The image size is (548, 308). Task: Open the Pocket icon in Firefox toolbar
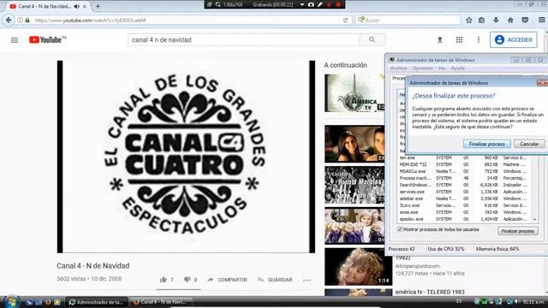pos(525,21)
